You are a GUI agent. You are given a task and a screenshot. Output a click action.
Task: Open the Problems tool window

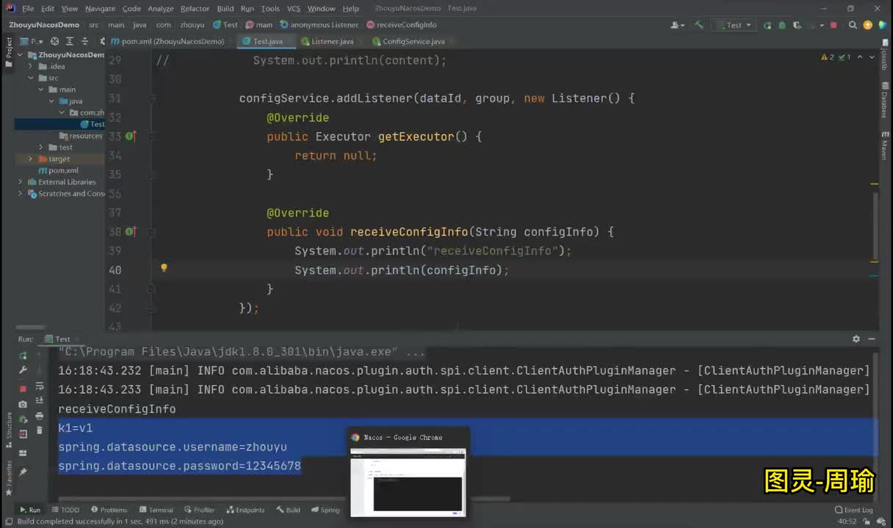coord(109,510)
